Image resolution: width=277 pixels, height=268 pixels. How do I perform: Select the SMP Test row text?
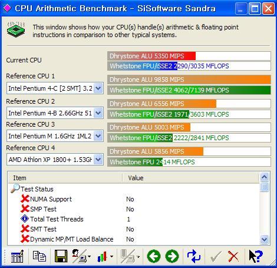43,209
